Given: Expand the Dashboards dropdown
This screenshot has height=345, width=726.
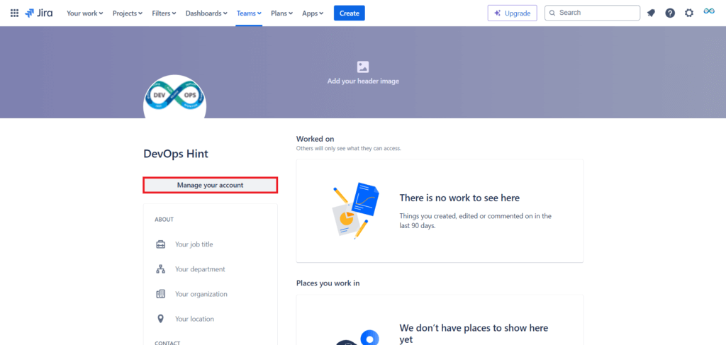Looking at the screenshot, I should point(206,13).
